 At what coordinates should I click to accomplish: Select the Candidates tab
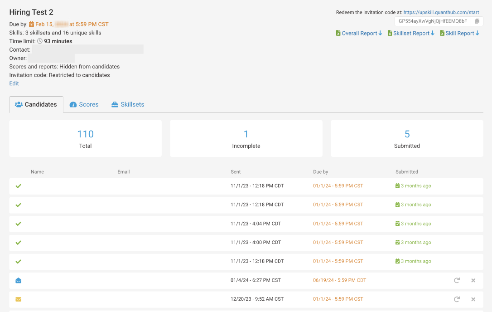pyautogui.click(x=36, y=104)
